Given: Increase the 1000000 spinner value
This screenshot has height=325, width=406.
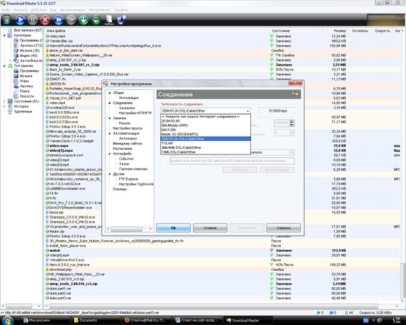Looking at the screenshot, I should pyautogui.click(x=292, y=122).
